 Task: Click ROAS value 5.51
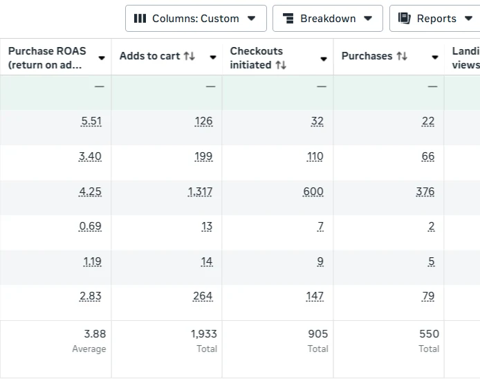pos(91,121)
